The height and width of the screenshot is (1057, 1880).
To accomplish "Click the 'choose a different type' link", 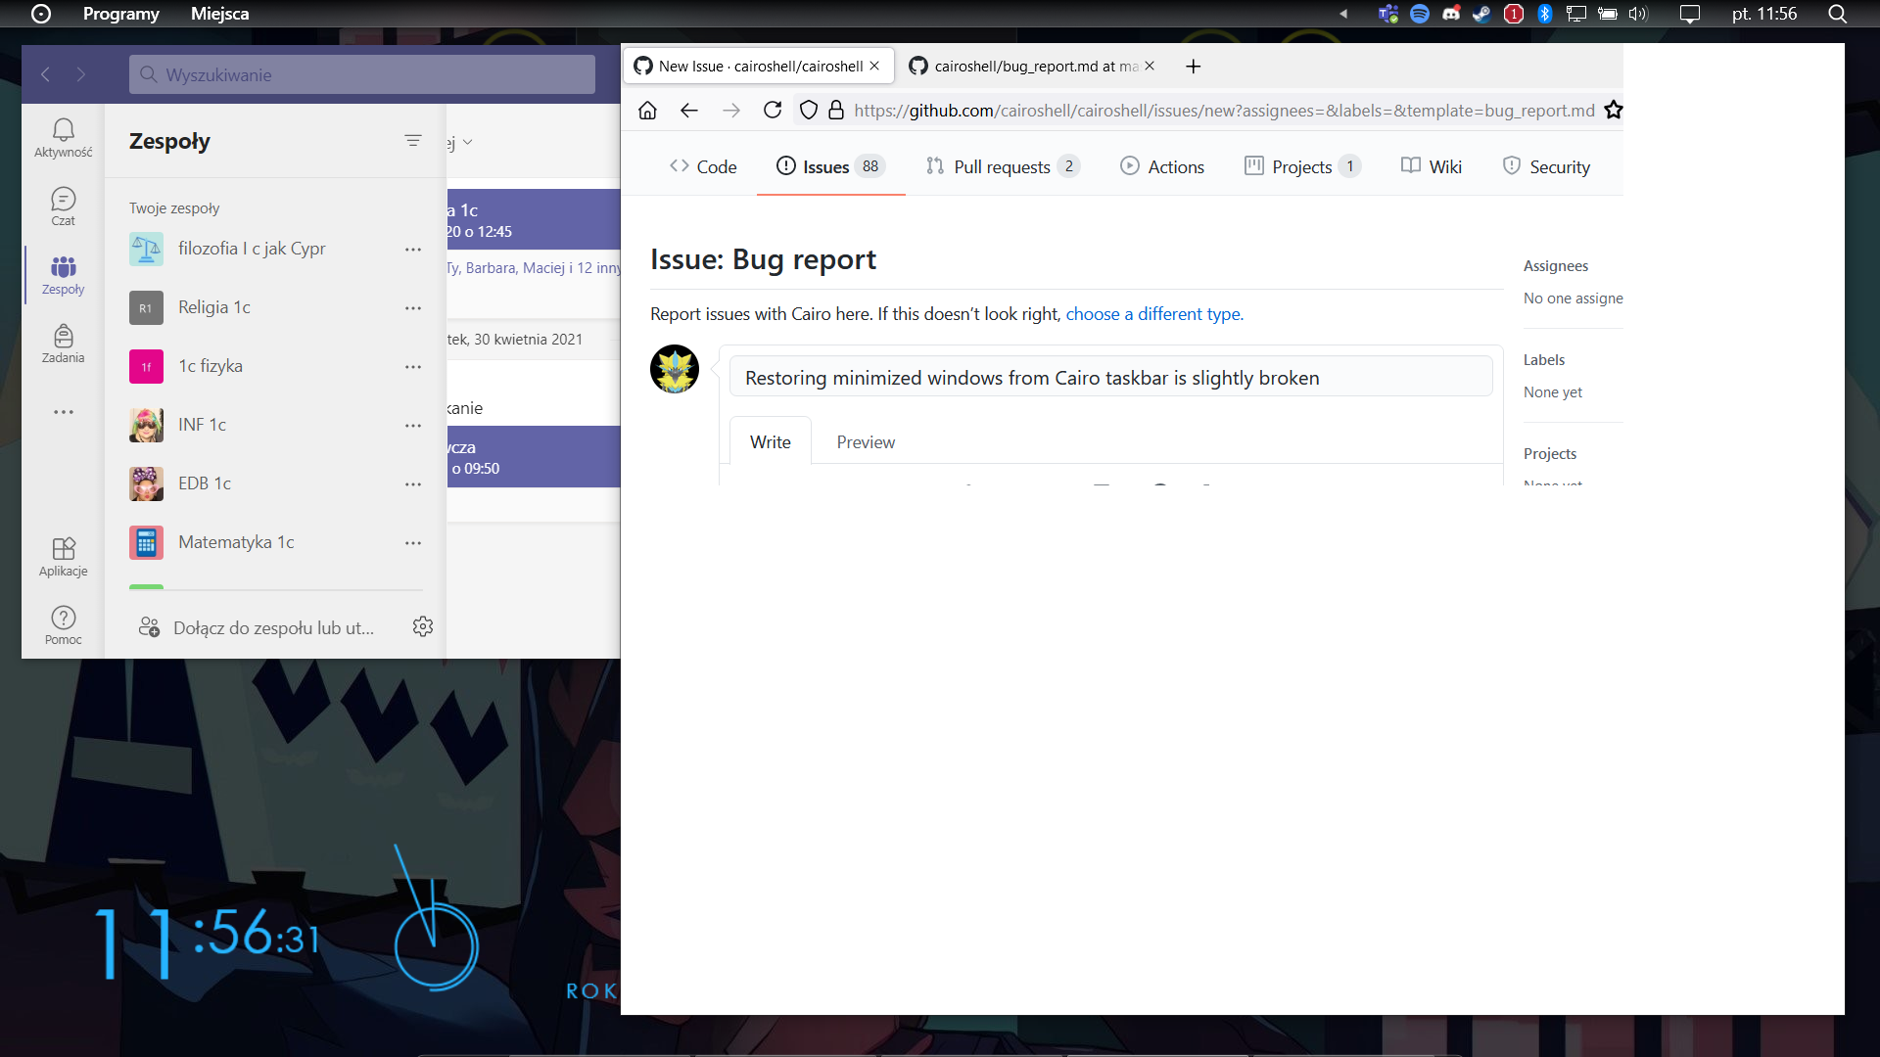I will pyautogui.click(x=1153, y=313).
